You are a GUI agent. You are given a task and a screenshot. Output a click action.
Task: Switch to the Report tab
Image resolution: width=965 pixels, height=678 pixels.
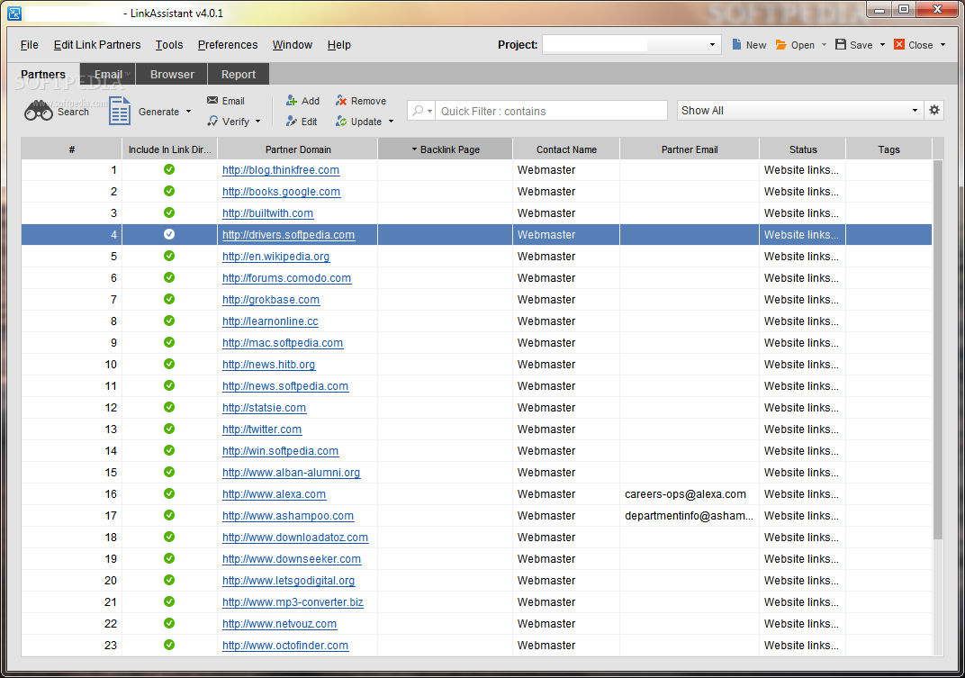tap(239, 74)
